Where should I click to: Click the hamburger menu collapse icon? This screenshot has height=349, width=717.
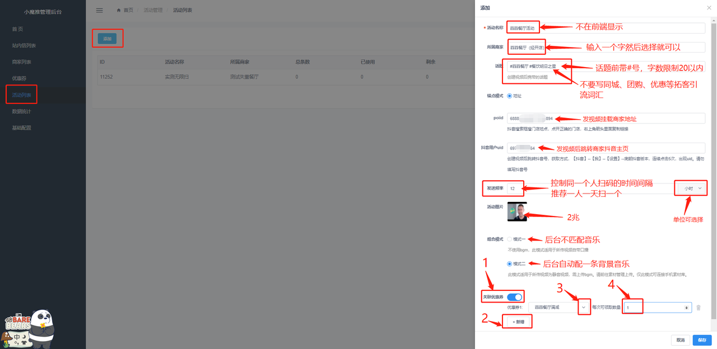point(100,10)
